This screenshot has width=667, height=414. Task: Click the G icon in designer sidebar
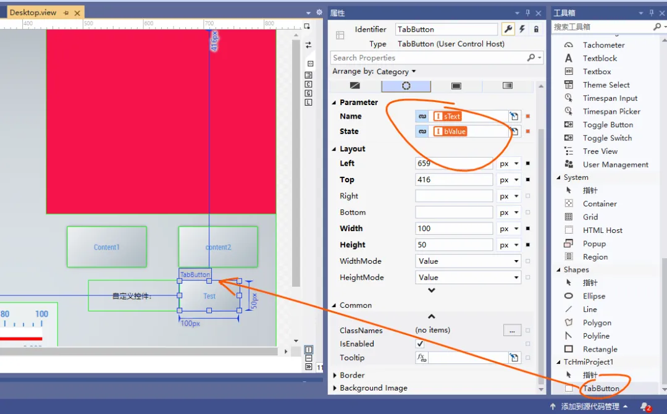pyautogui.click(x=308, y=93)
